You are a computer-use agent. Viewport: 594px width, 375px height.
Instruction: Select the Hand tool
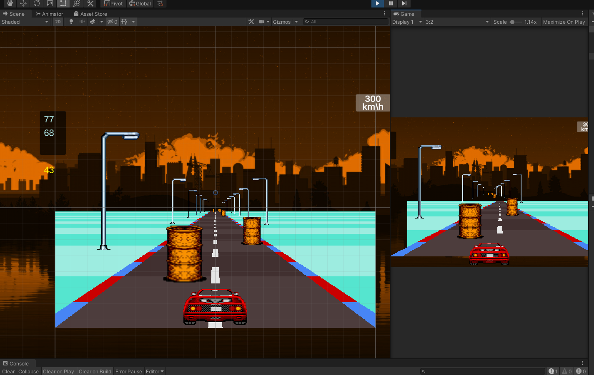coord(10,4)
